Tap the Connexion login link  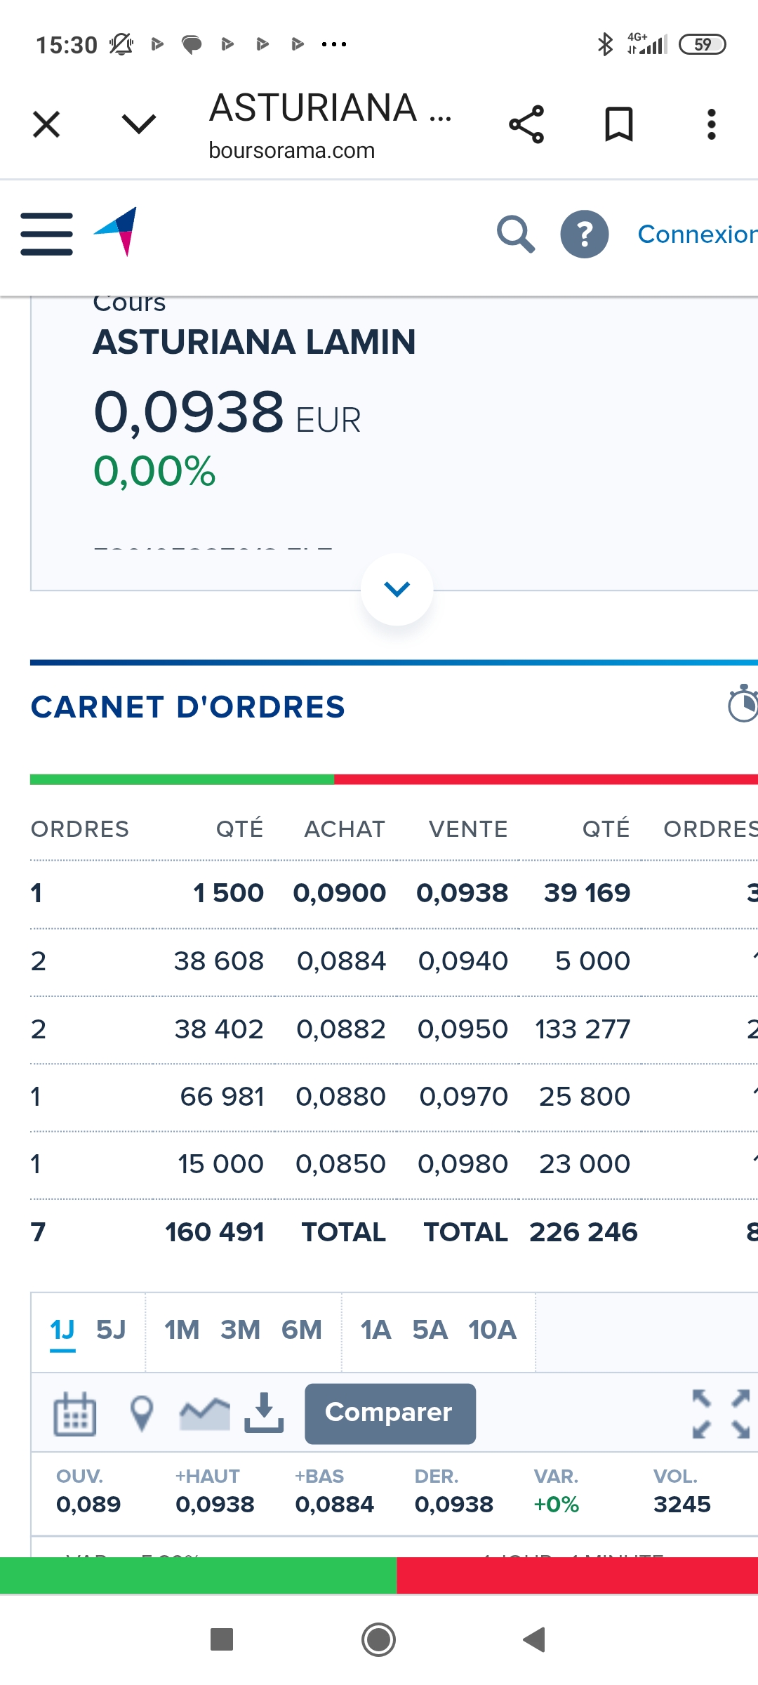[696, 234]
